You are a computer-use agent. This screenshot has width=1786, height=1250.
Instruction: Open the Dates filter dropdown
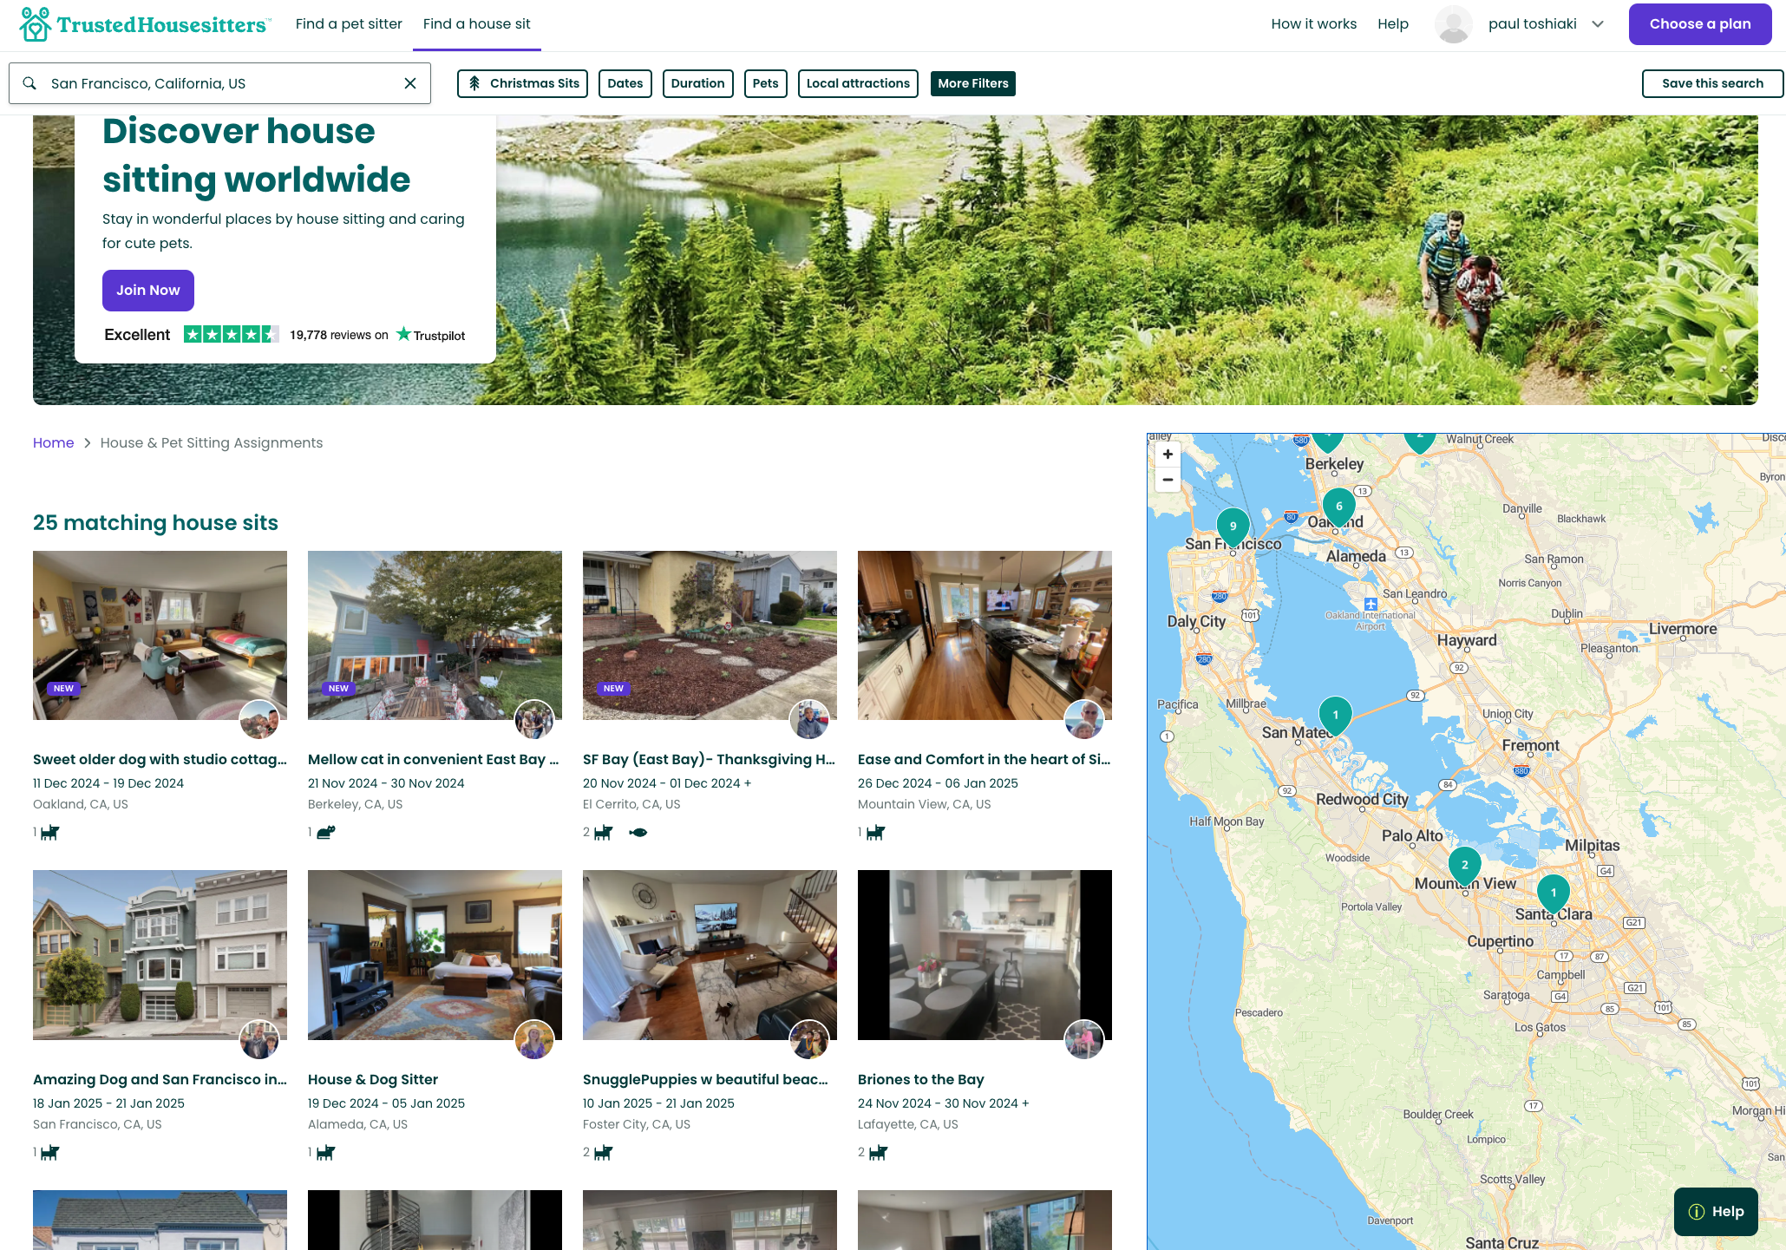click(x=625, y=83)
